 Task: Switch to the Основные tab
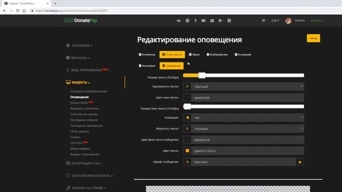(147, 54)
